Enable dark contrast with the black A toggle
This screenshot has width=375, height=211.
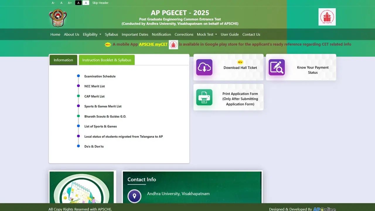coord(78,3)
